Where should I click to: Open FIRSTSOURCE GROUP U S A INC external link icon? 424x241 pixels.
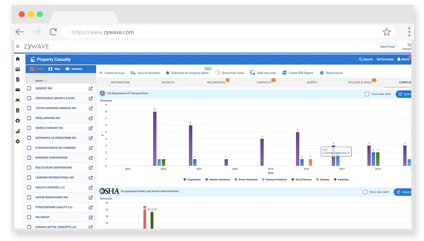pos(91,99)
